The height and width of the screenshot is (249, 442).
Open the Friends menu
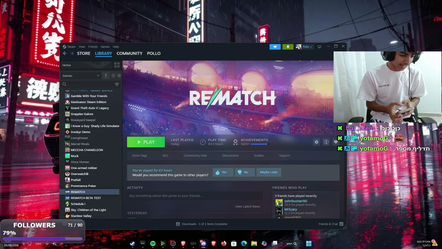click(93, 47)
